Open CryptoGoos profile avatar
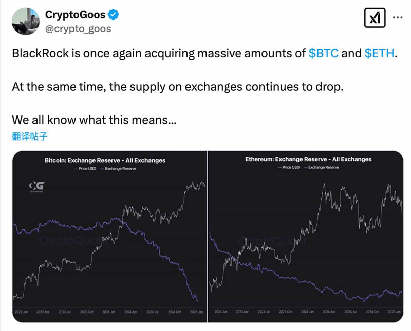Screen dimensions: 411x331 click(x=26, y=21)
